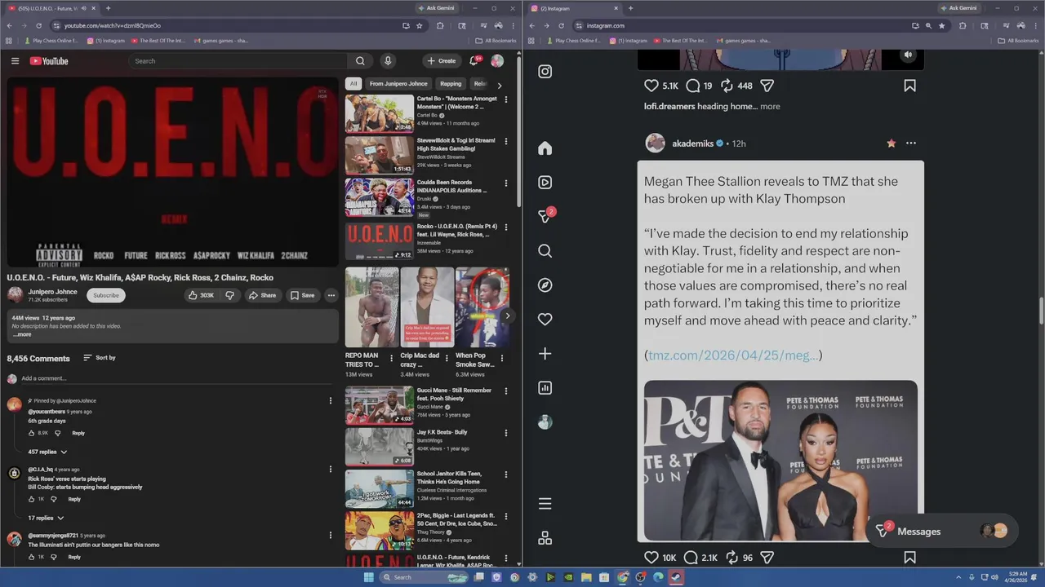The image size is (1045, 587).
Task: Open Instagram dashboard chart icon
Action: coord(545,388)
